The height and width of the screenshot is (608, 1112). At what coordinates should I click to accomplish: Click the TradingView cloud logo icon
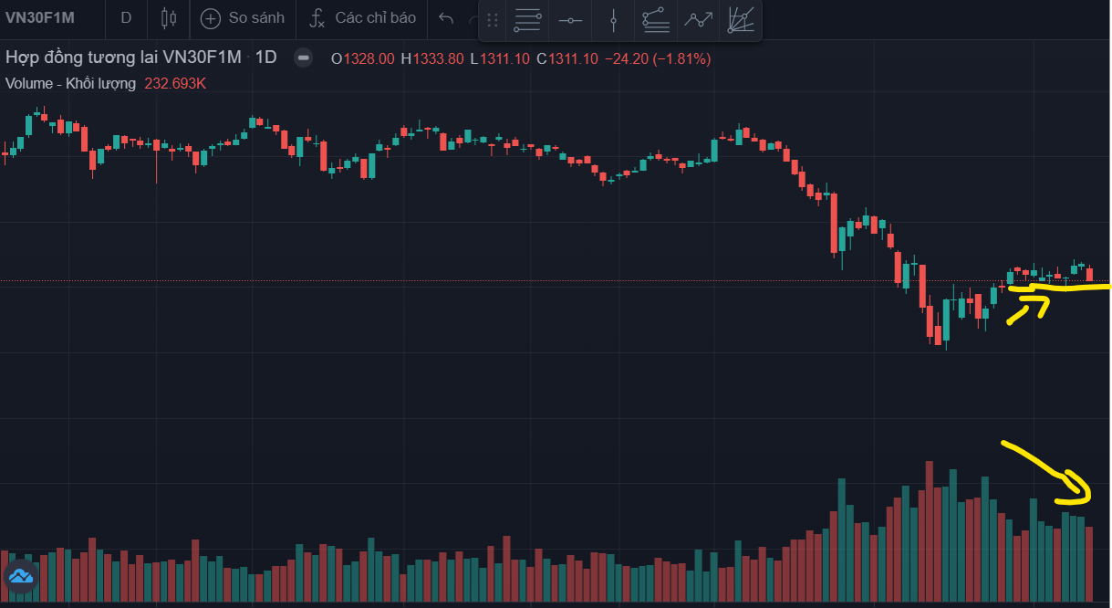20,575
